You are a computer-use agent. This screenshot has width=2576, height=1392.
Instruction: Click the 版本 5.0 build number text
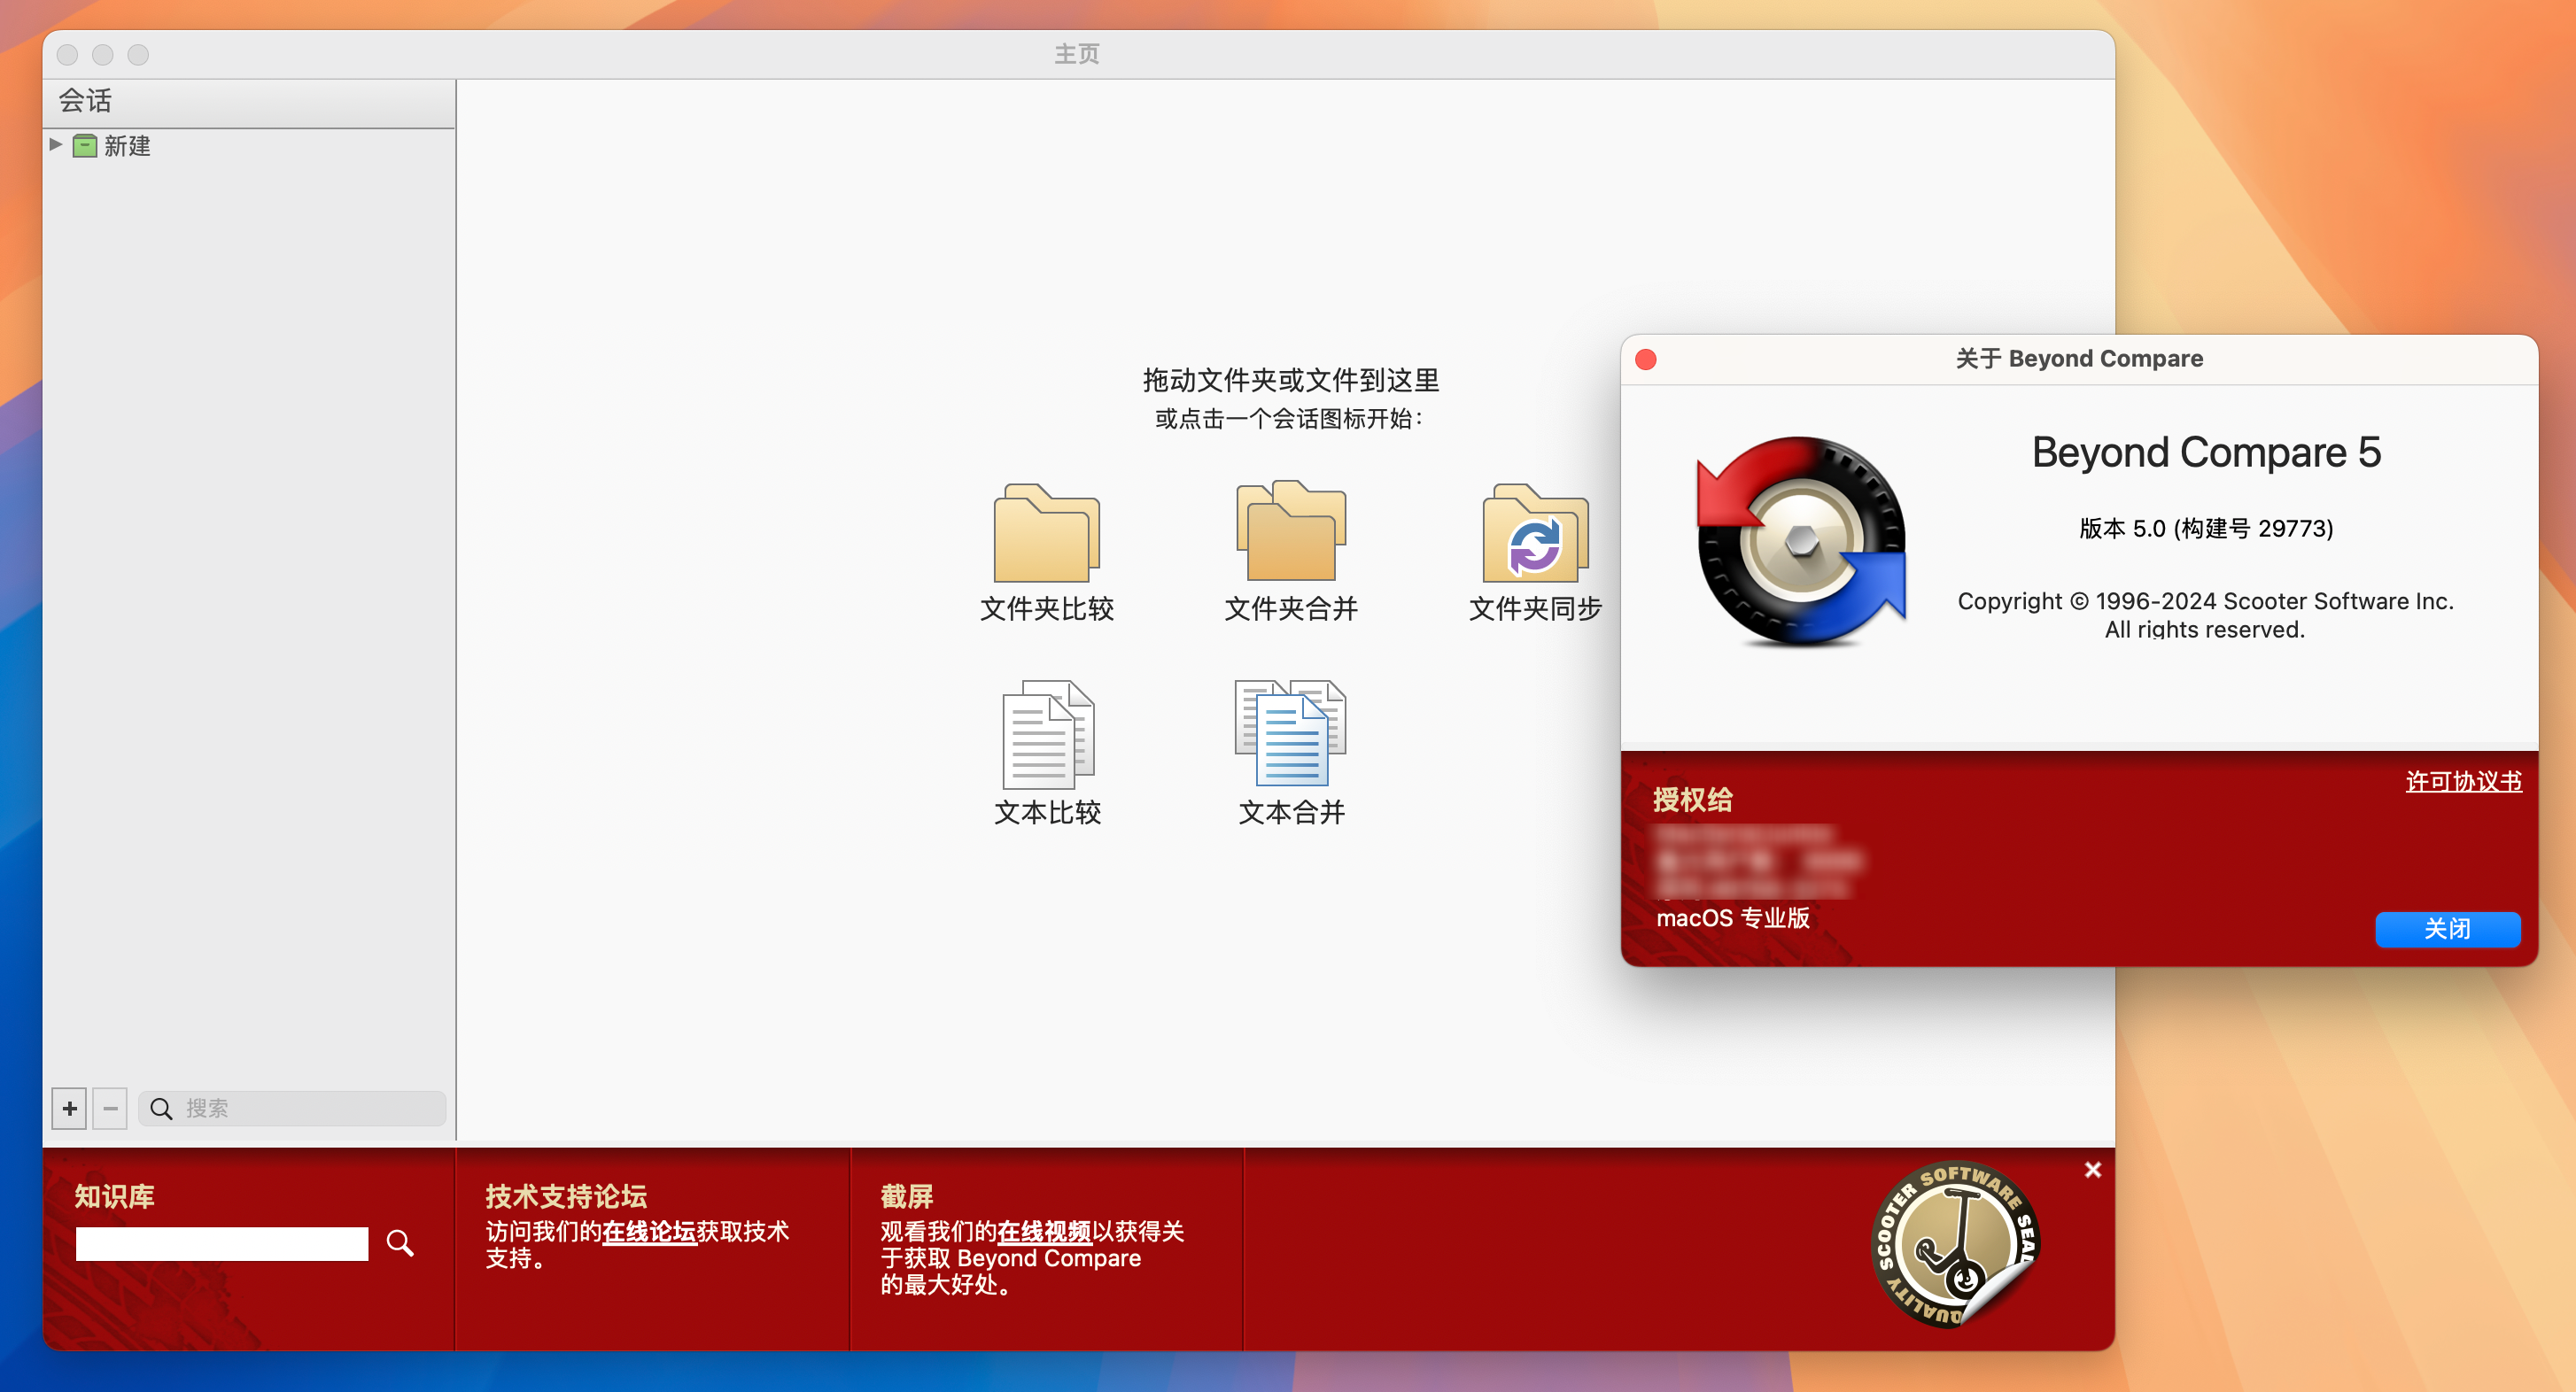[x=2206, y=529]
